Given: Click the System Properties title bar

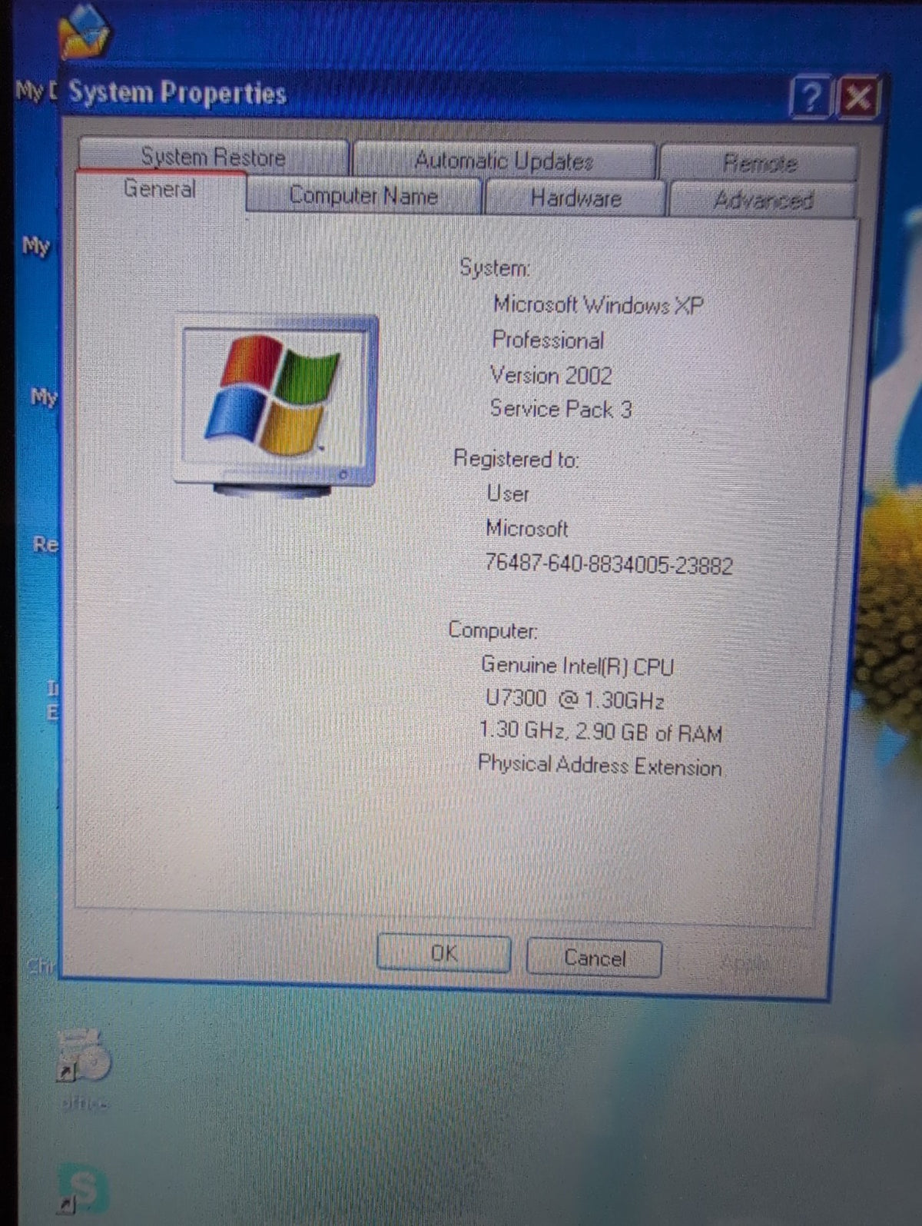Looking at the screenshot, I should pos(423,95).
